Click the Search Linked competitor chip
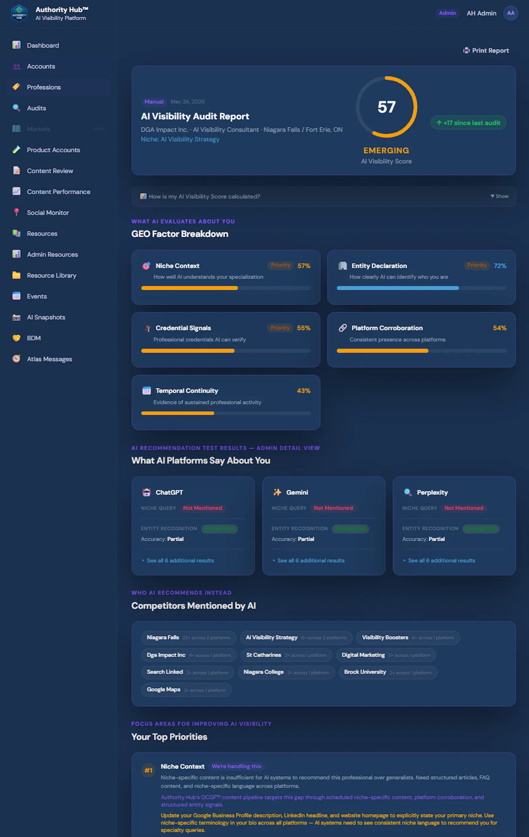529x837 pixels. pos(187,672)
